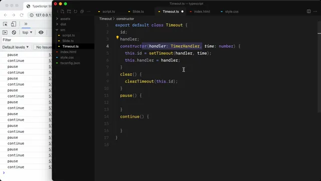Image resolution: width=321 pixels, height=181 pixels.
Task: Click the new file icon in VS Code explorer
Action: pos(62,12)
